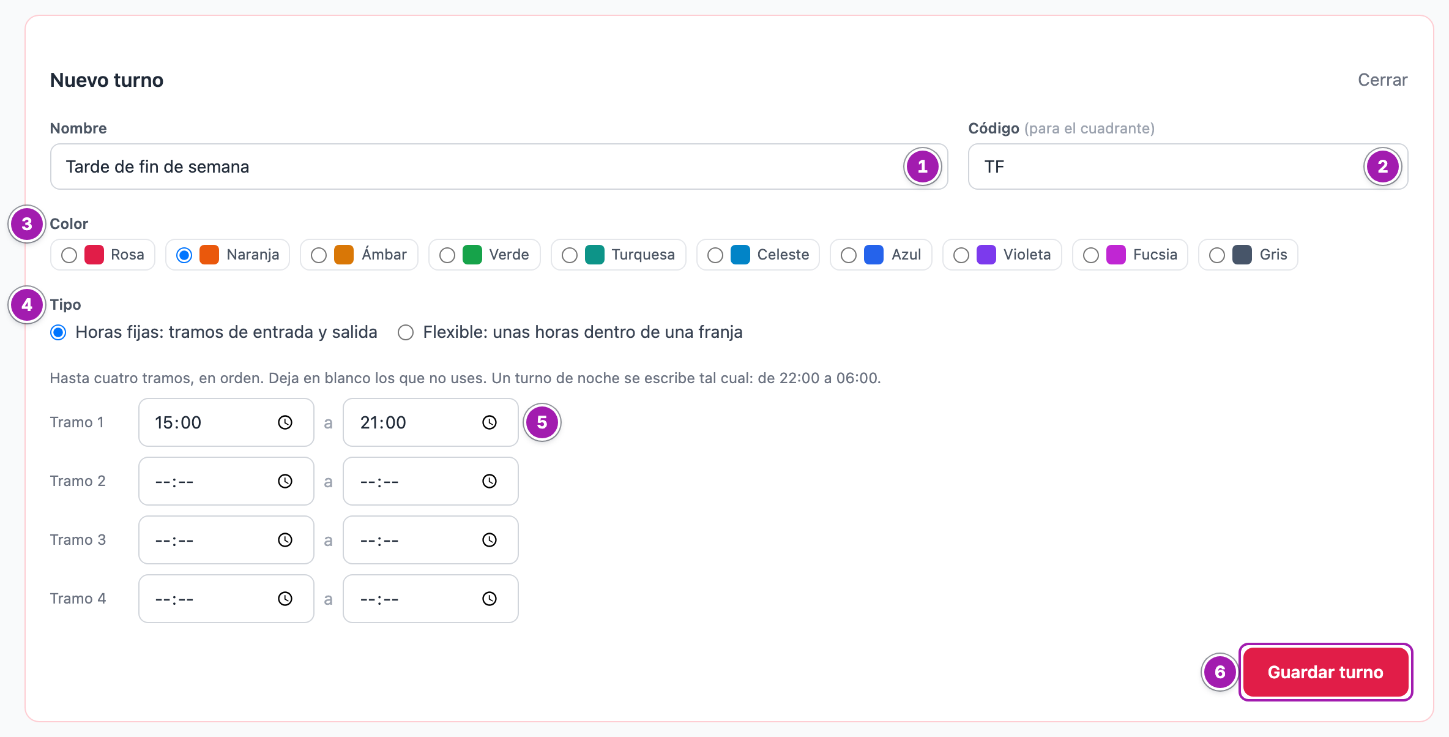Select the Rosa color radio button
Viewport: 1449px width, 737px height.
(69, 255)
